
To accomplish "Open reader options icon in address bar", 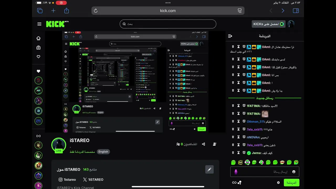I will 240,10.
